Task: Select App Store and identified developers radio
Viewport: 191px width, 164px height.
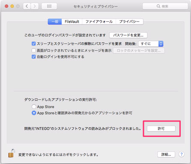Action: (x=34, y=113)
